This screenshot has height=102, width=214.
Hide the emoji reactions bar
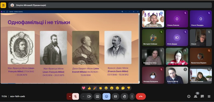click(x=106, y=97)
